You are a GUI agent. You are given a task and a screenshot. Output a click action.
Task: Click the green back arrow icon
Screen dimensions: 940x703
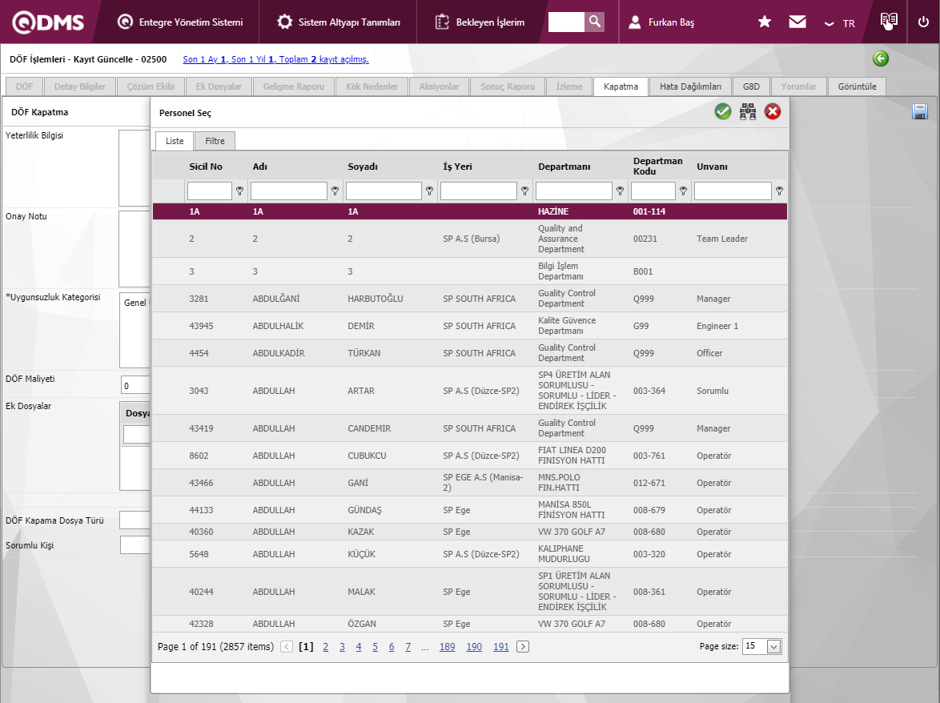(881, 58)
